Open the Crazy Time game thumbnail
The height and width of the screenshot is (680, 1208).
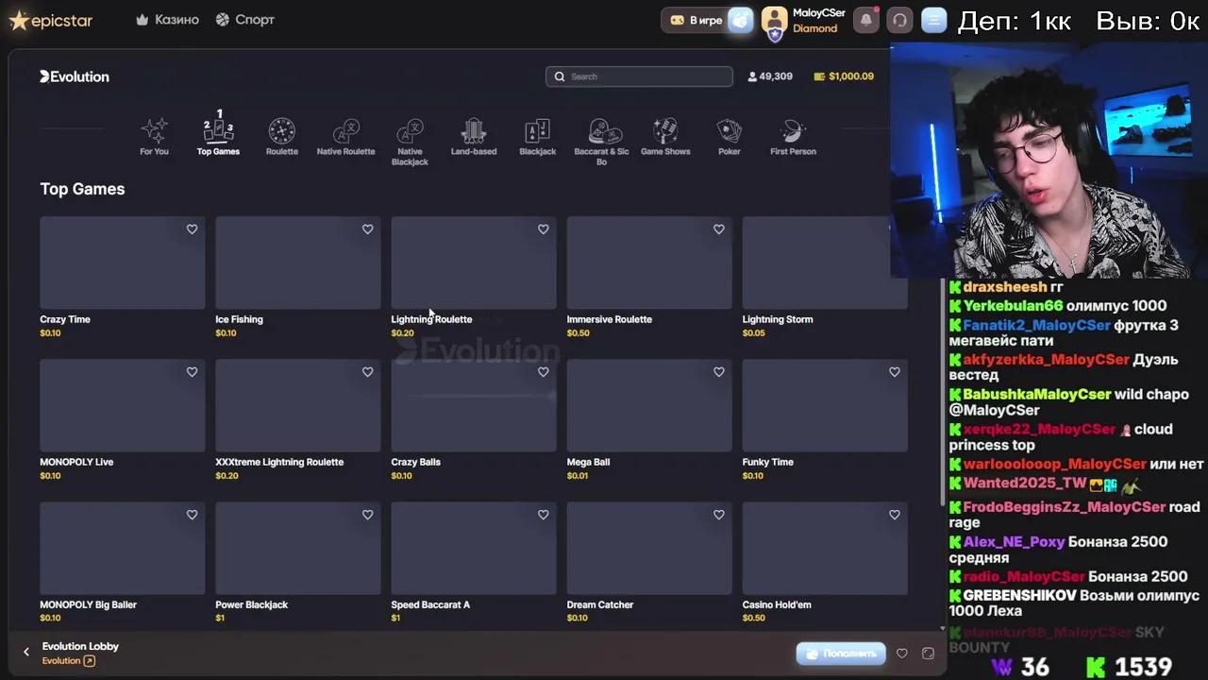point(122,263)
